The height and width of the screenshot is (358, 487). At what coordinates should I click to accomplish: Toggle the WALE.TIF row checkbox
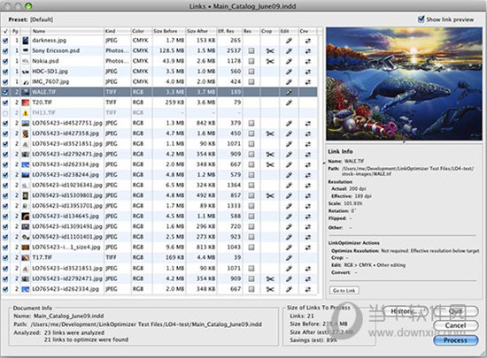click(x=5, y=92)
